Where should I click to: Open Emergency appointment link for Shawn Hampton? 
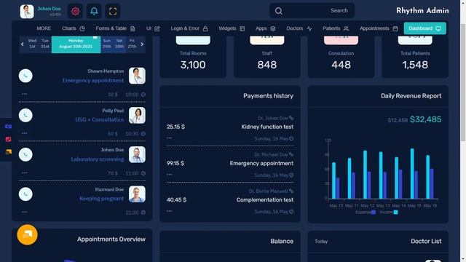click(93, 81)
